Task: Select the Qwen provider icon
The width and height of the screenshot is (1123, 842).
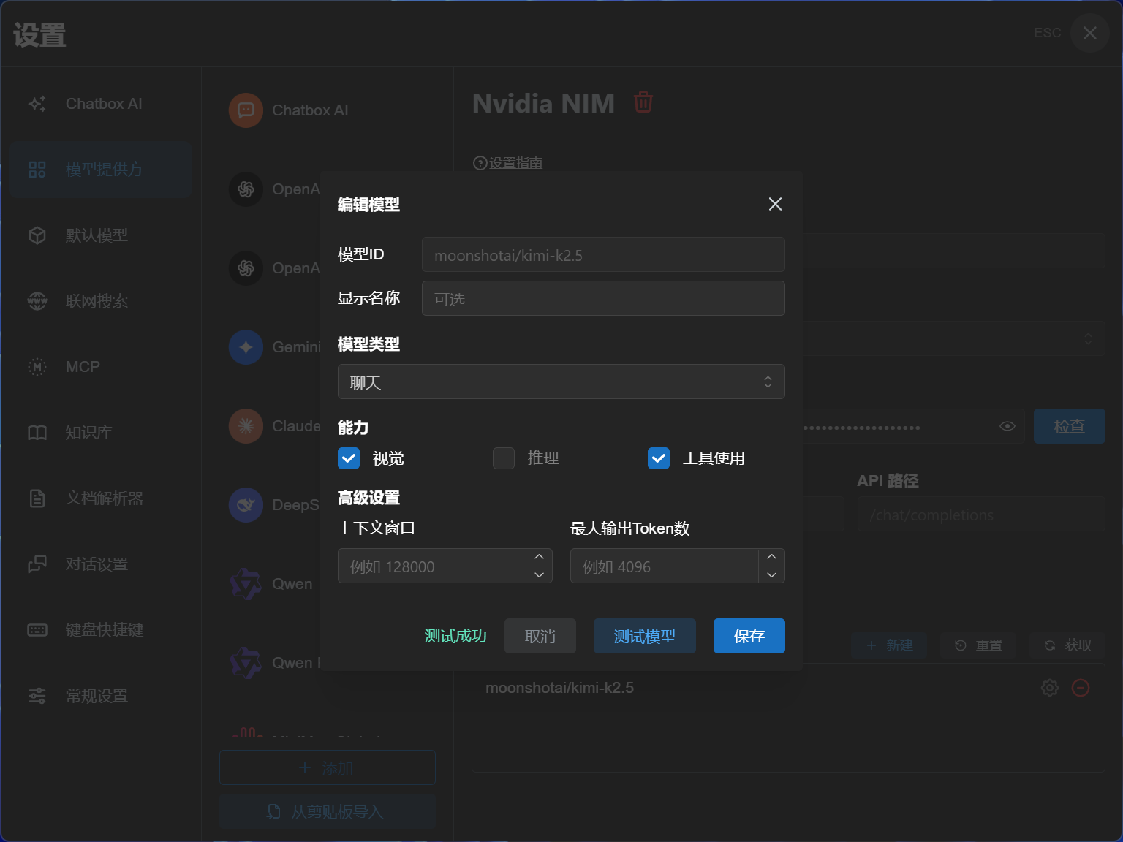Action: click(246, 584)
